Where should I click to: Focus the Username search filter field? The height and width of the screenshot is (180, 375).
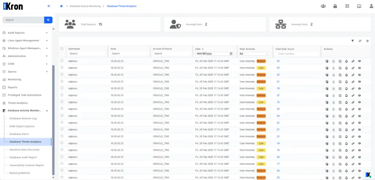(x=87, y=54)
